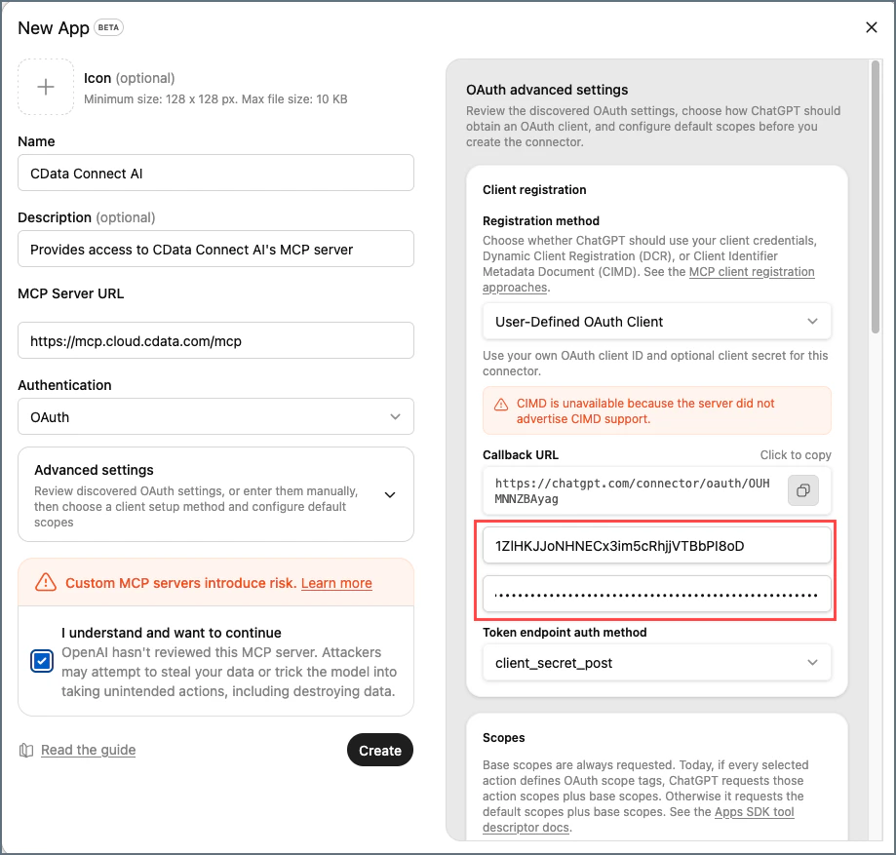Click the book icon beside Read the guide
Image resolution: width=896 pixels, height=855 pixels.
coord(26,750)
